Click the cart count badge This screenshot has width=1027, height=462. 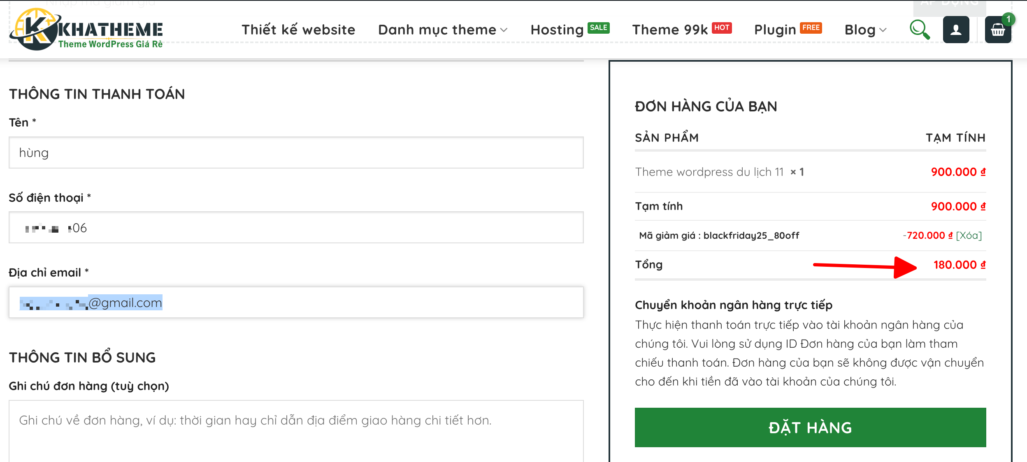coord(1008,19)
